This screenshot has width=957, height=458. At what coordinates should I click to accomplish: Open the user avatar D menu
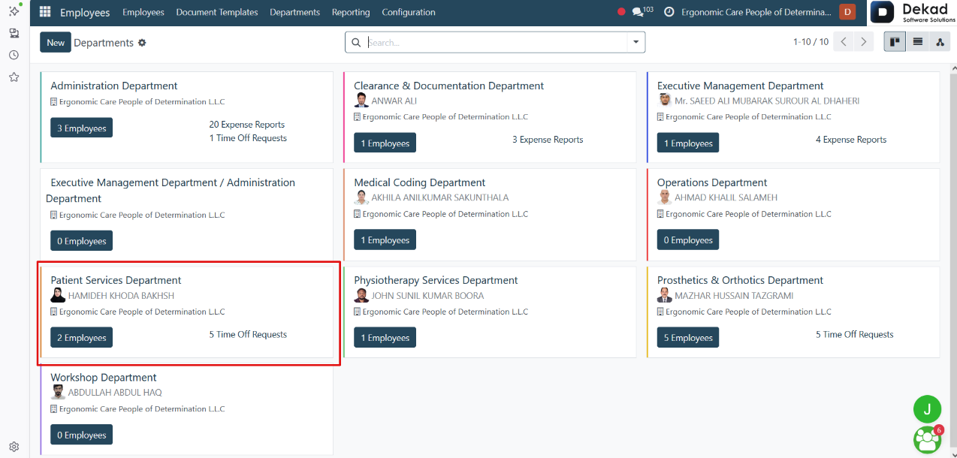tap(847, 12)
